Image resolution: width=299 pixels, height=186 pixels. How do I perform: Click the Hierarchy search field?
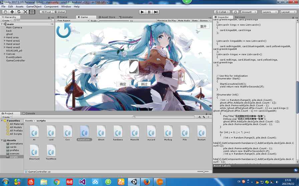tap(33, 20)
